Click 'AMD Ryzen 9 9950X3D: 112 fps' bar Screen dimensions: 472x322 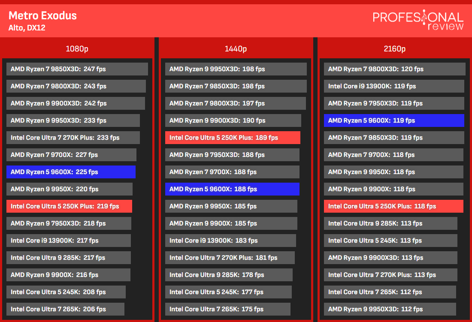coord(390,309)
